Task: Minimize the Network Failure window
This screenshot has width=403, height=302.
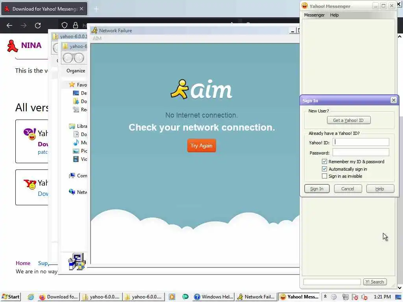Action: pos(292,31)
